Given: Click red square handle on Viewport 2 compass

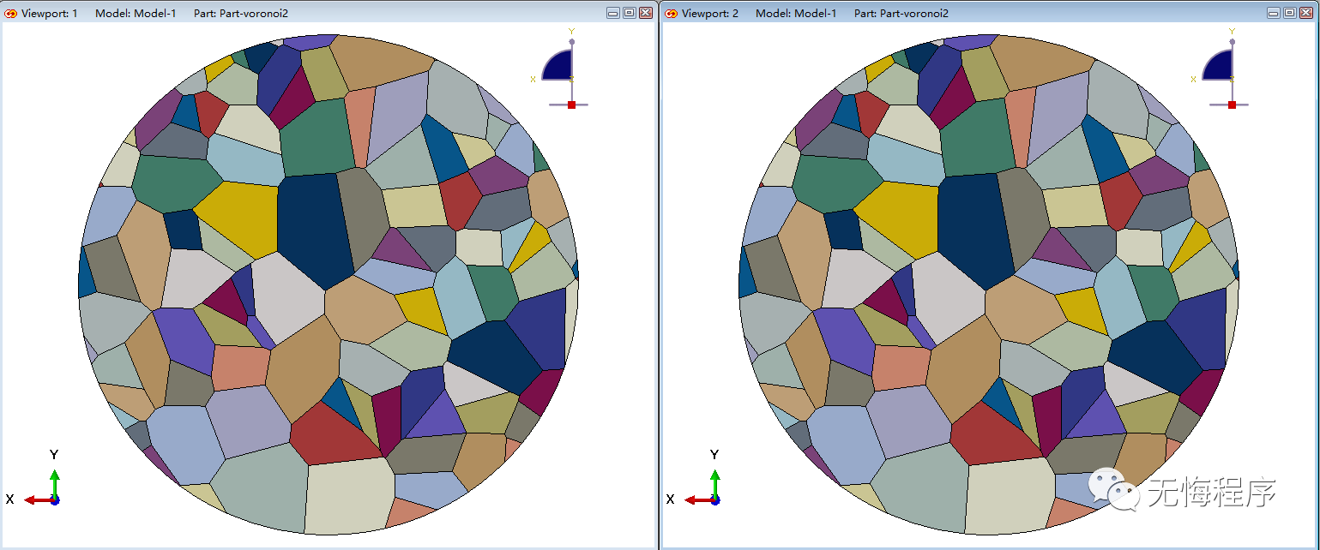Looking at the screenshot, I should pos(1233,105).
